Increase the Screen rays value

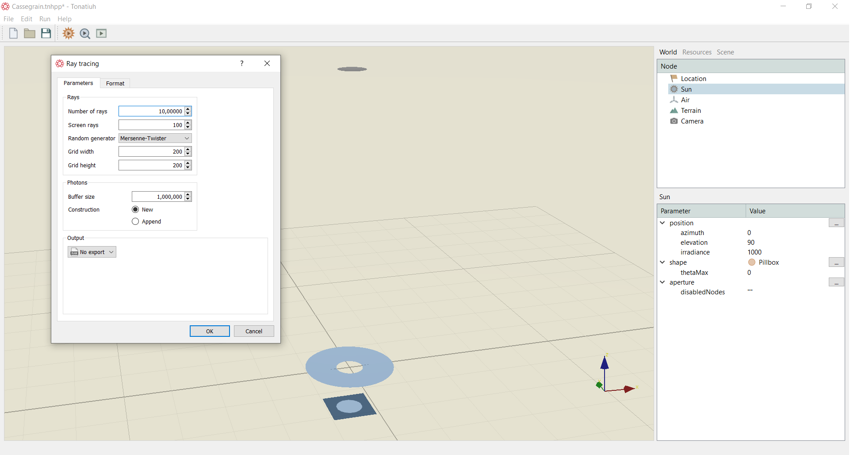(x=188, y=123)
